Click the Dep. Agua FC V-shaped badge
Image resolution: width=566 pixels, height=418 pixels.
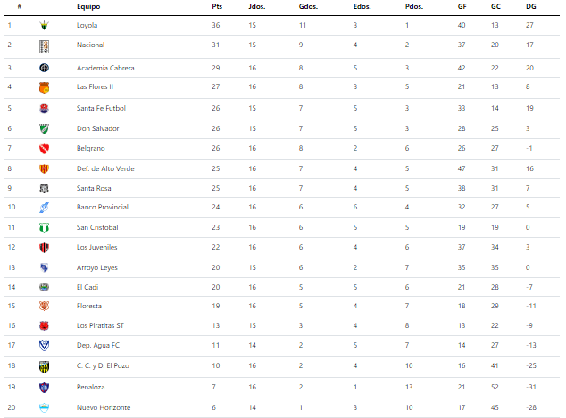44,346
